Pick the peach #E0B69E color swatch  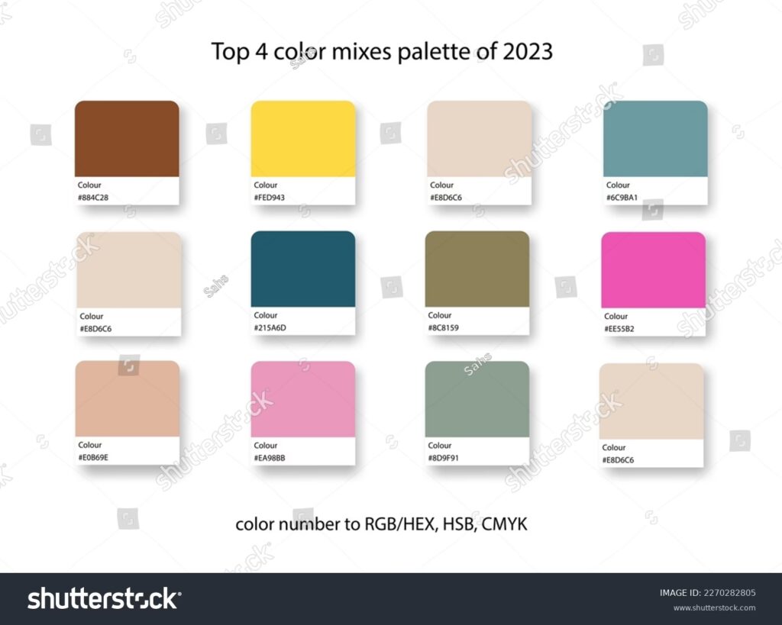coord(128,399)
